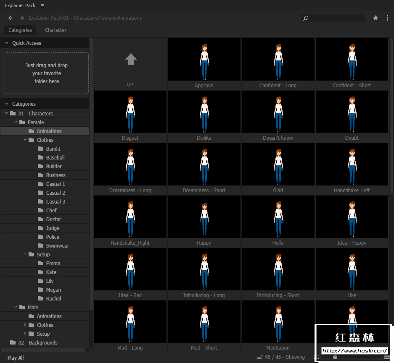Click the favorites star icon
This screenshot has width=394, height=363.
point(375,18)
